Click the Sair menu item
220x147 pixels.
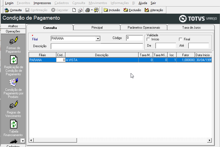[153, 3]
